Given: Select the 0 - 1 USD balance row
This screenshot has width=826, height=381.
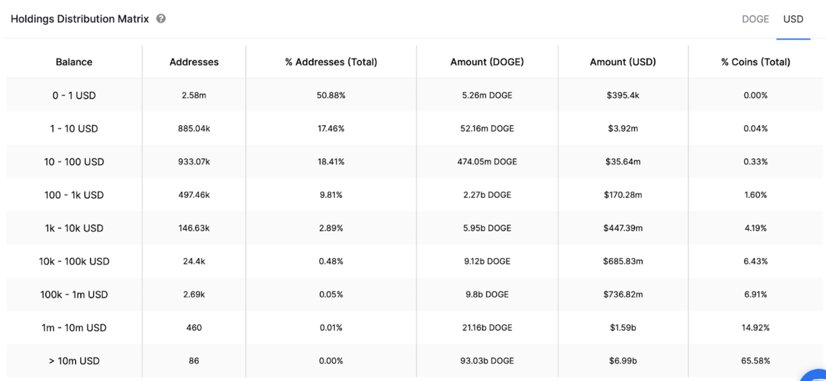Looking at the screenshot, I should (x=74, y=95).
